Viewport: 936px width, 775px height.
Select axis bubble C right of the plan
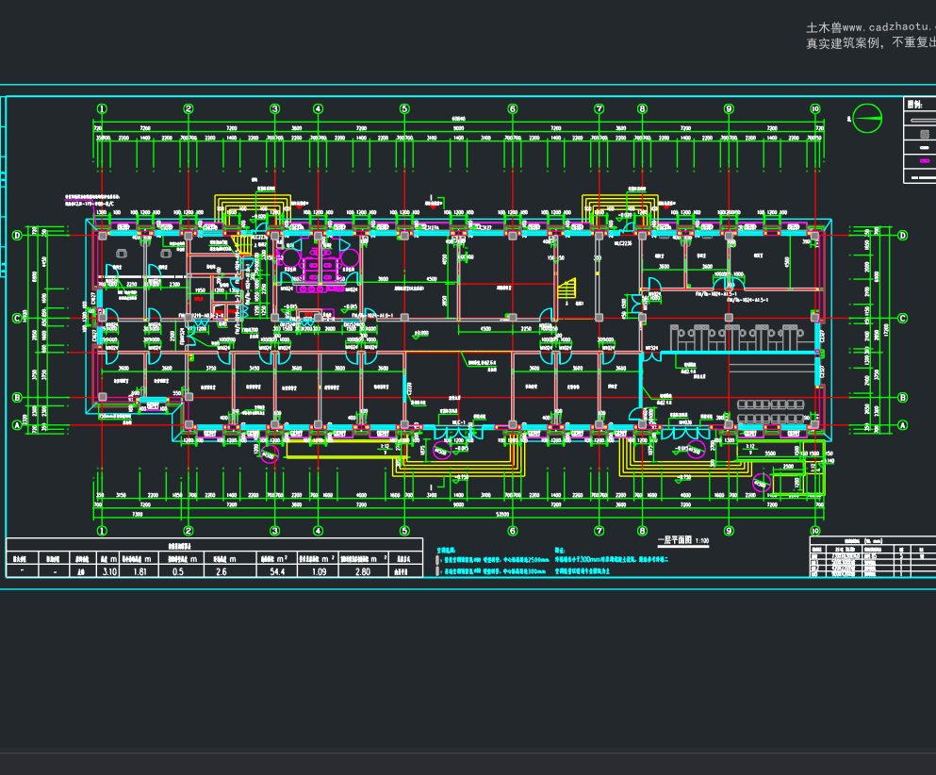tap(903, 319)
